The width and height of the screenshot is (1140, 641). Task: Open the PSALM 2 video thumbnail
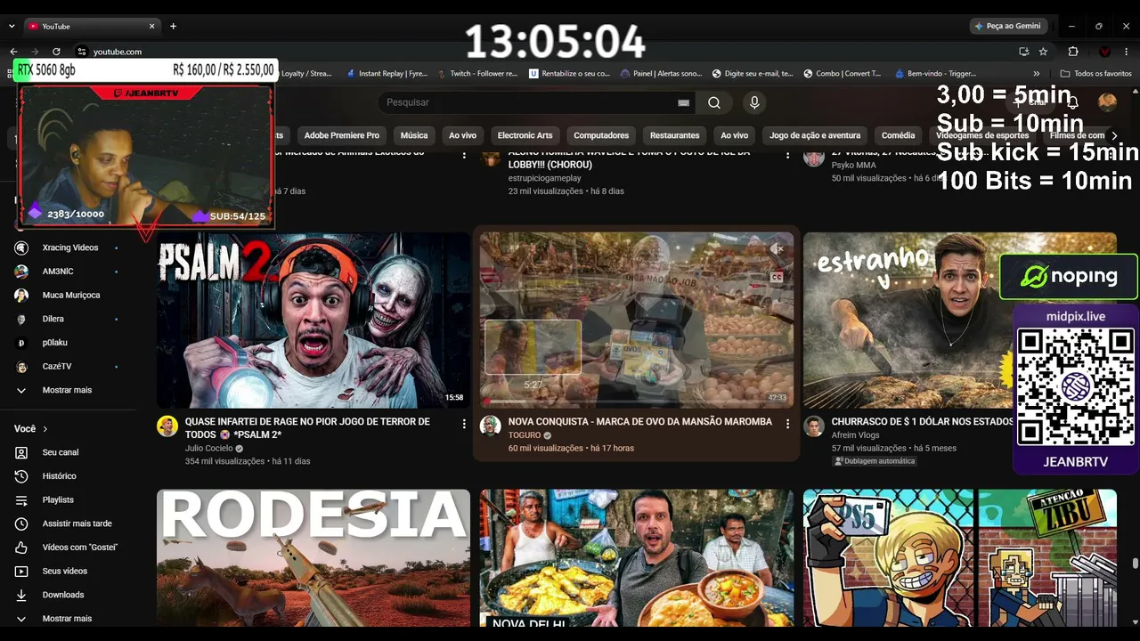tap(313, 320)
